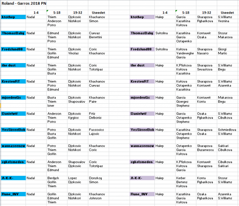The height and width of the screenshot is (206, 239).
Task: Select the purple 'ThomasBaby' cell
Action: point(142,33)
